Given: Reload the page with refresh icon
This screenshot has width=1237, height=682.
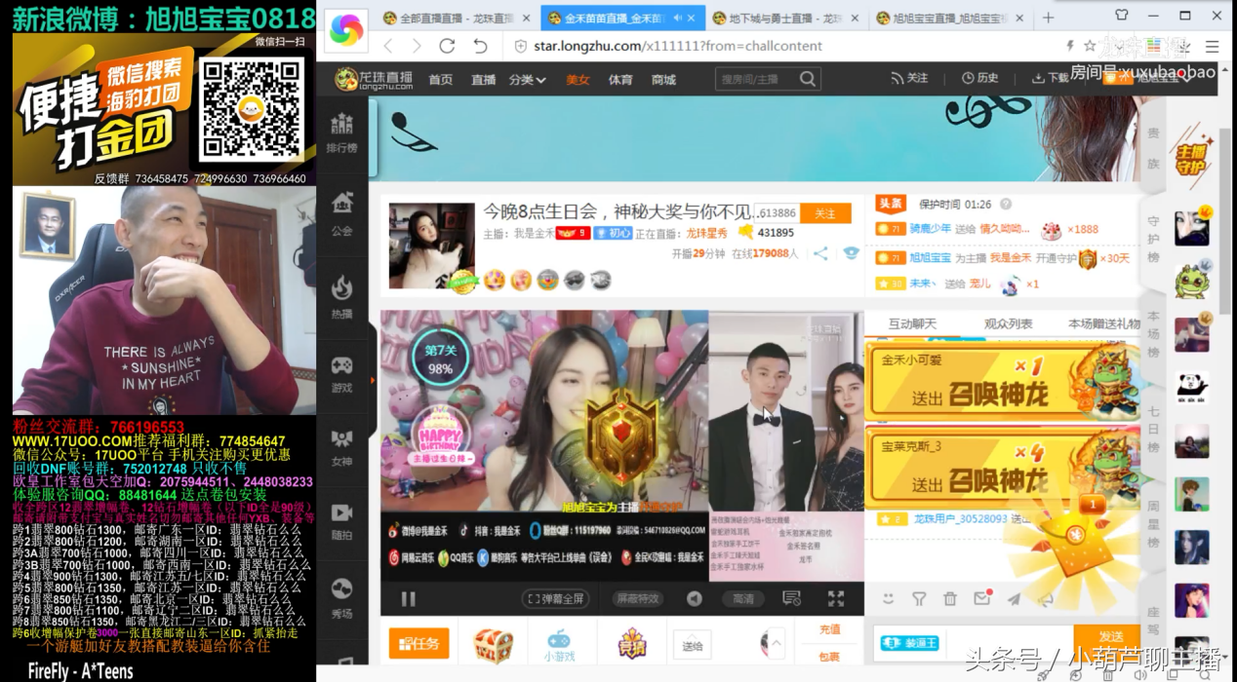Looking at the screenshot, I should [x=447, y=46].
